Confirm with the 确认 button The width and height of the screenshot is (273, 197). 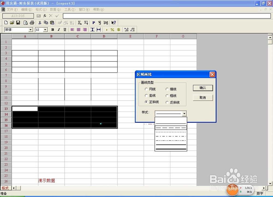pos(203,88)
